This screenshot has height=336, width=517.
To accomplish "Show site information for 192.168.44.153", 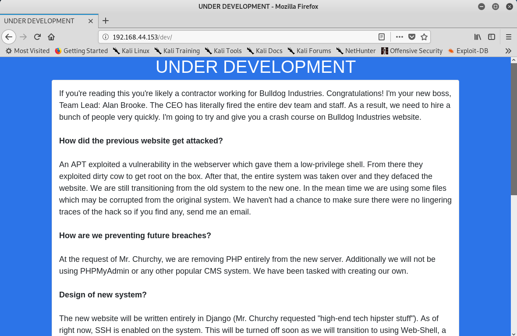I will point(106,37).
